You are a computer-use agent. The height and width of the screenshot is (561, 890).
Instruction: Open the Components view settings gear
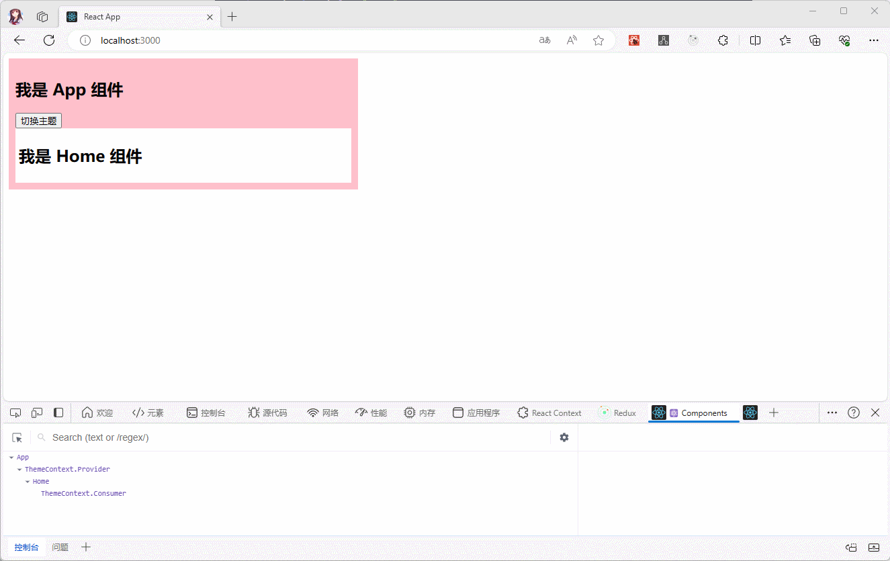coord(564,437)
